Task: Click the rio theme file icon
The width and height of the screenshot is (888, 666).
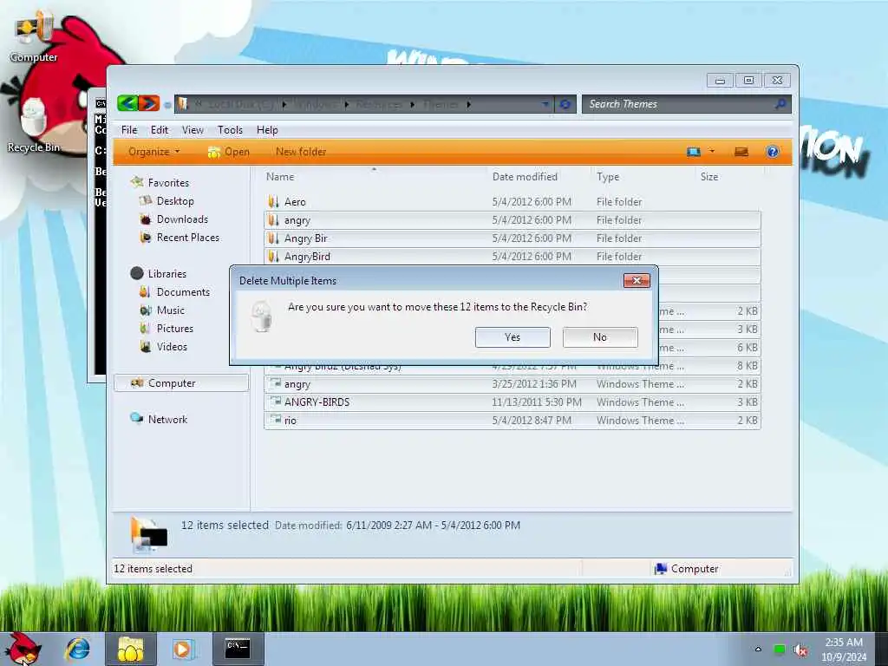Action: click(275, 420)
